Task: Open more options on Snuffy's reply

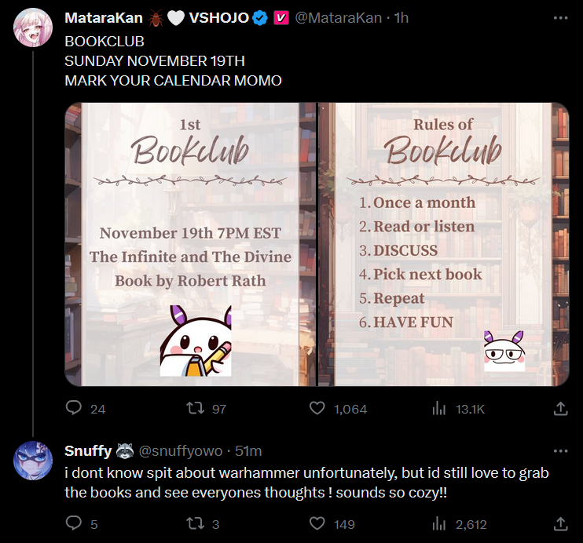Action: click(x=560, y=451)
